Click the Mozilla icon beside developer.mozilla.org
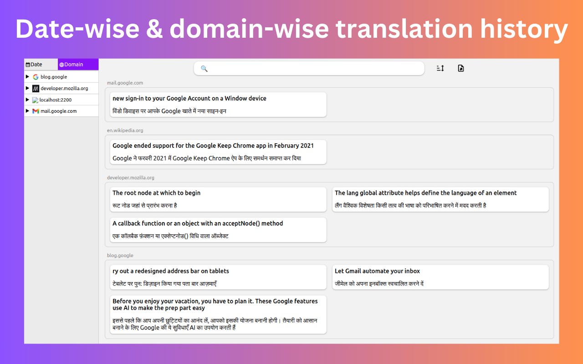Viewport: 583px width, 364px height. (36, 88)
